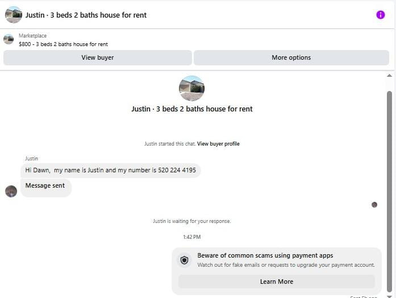
Task: Click the Marketplace label in listing banner
Action: [x=32, y=36]
